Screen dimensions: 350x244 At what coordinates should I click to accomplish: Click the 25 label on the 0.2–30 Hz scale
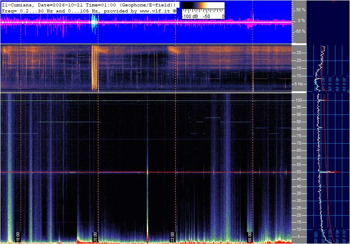tap(299, 53)
